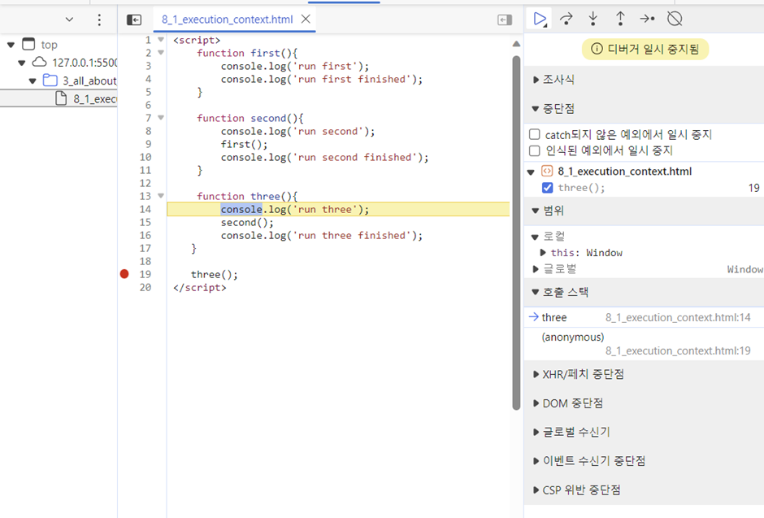Expand the 이벤트 수신기 중단점 section
This screenshot has height=518, width=764.
[x=536, y=461]
